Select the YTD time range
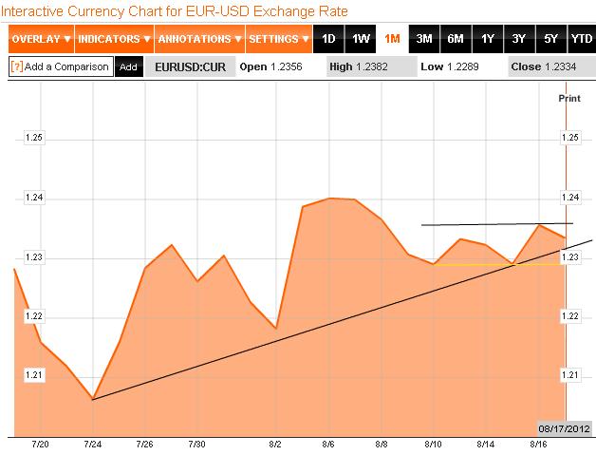This screenshot has width=596, height=455. 582,39
